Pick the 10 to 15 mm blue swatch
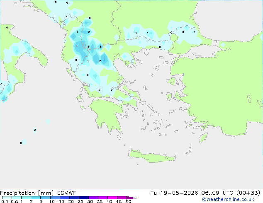 click(x=55, y=198)
